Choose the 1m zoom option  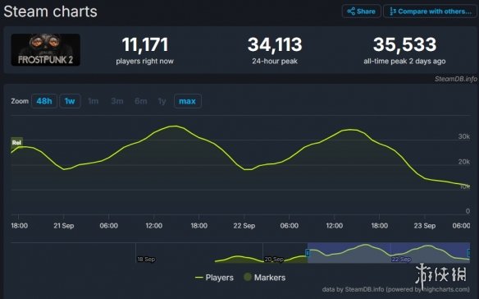pyautogui.click(x=94, y=101)
